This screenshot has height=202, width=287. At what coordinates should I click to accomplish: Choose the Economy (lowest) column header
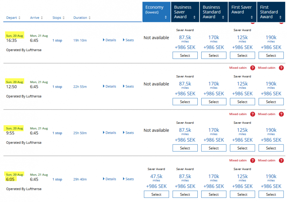pyautogui.click(x=156, y=12)
